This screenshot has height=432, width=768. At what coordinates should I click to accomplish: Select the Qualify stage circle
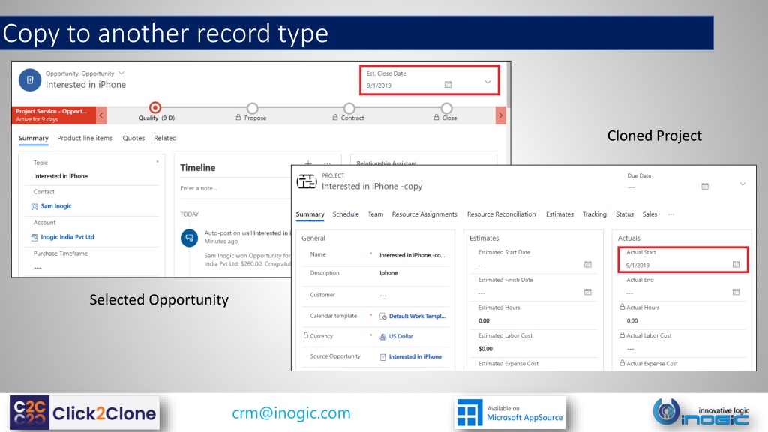(x=154, y=107)
